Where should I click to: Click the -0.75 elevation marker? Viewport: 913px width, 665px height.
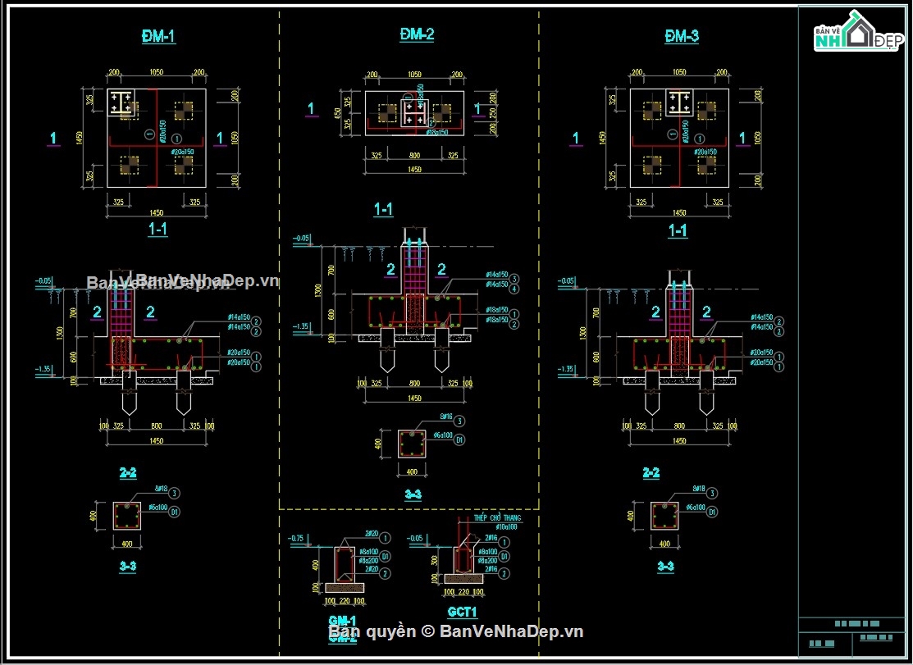pos(296,539)
